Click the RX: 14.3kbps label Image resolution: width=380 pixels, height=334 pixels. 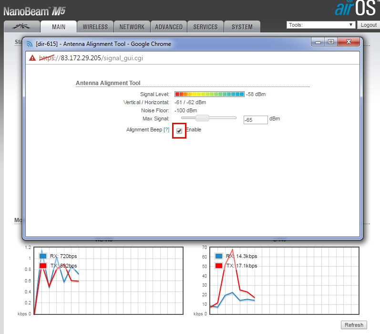tap(242, 256)
